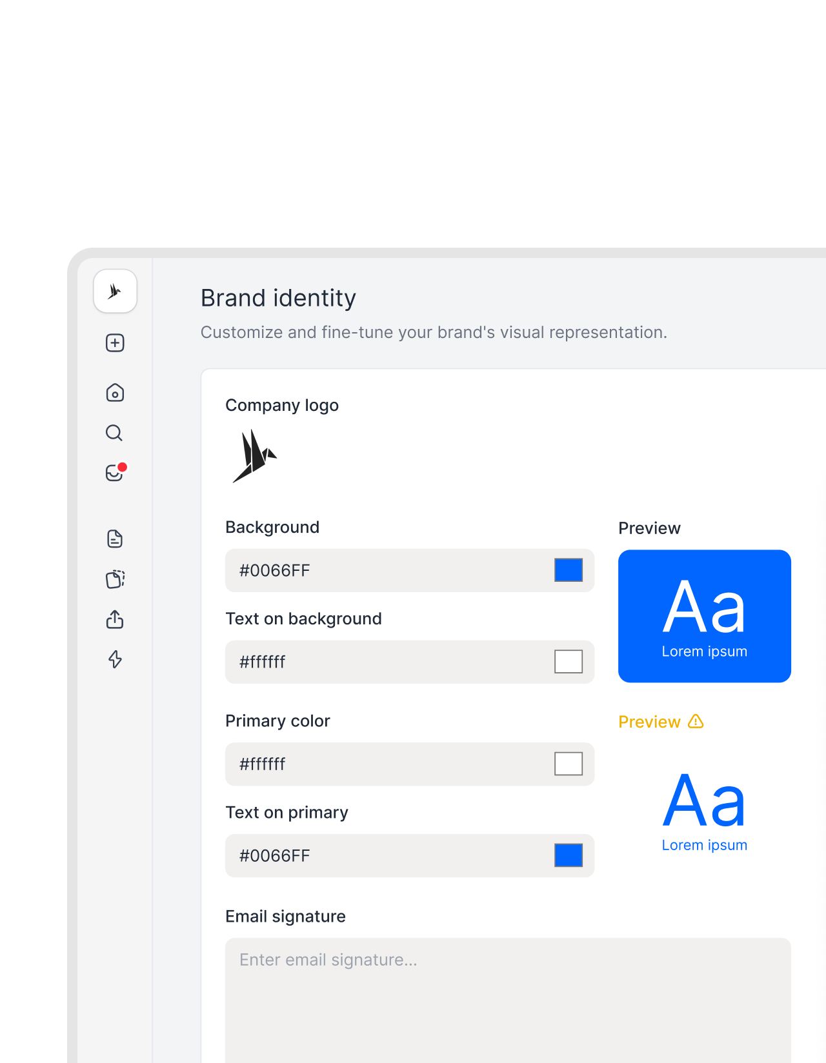Open the Background blue color swatch
The width and height of the screenshot is (826, 1063).
point(569,570)
